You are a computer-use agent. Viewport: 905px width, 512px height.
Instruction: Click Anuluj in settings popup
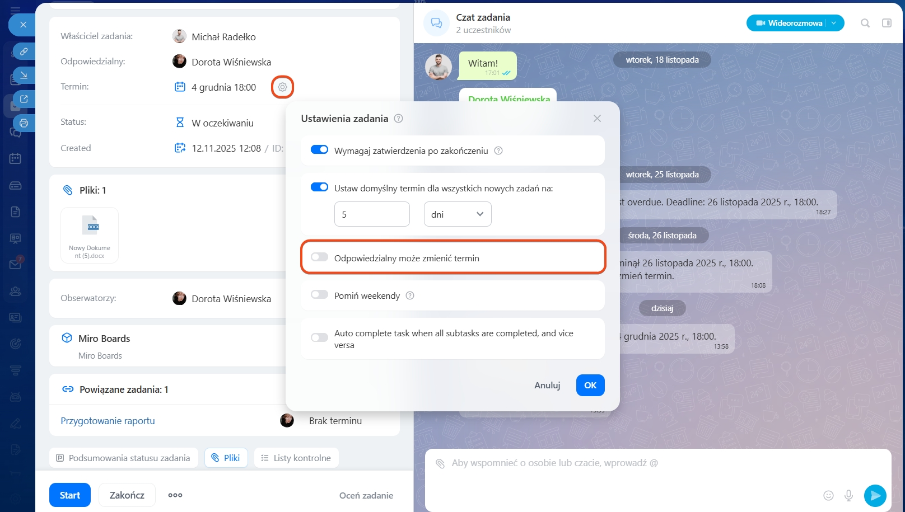[x=547, y=386]
